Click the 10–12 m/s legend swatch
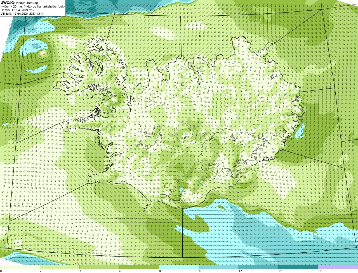This screenshot has width=358, height=273. [x=219, y=267]
